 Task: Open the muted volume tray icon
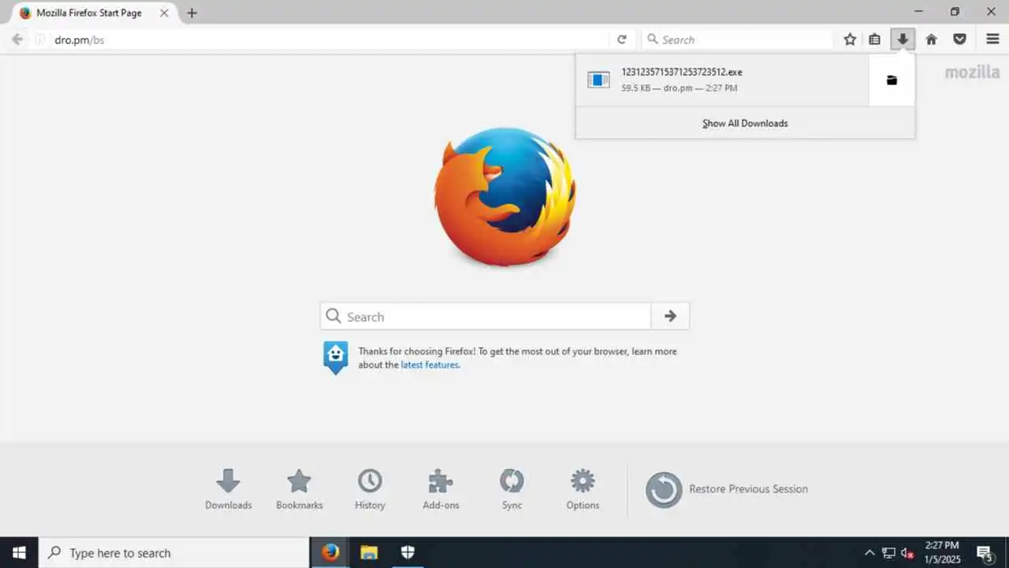point(907,553)
